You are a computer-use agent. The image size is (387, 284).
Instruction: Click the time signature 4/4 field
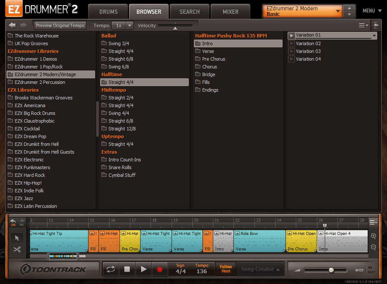pyautogui.click(x=181, y=271)
